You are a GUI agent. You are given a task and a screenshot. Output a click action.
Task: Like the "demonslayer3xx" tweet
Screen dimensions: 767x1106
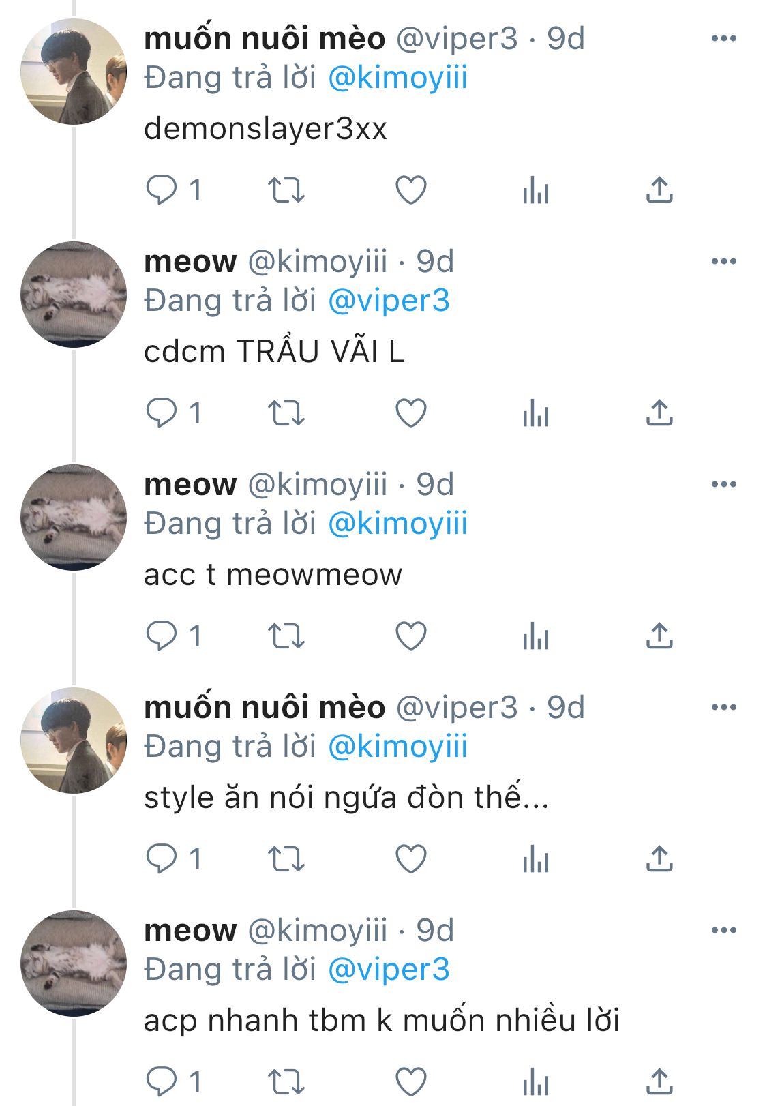pyautogui.click(x=411, y=190)
